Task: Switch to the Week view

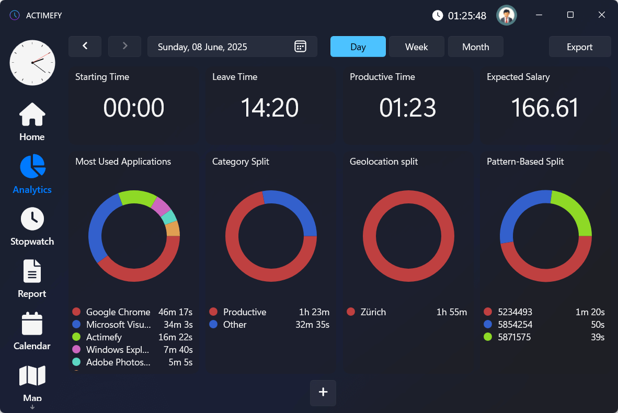Action: pyautogui.click(x=416, y=47)
